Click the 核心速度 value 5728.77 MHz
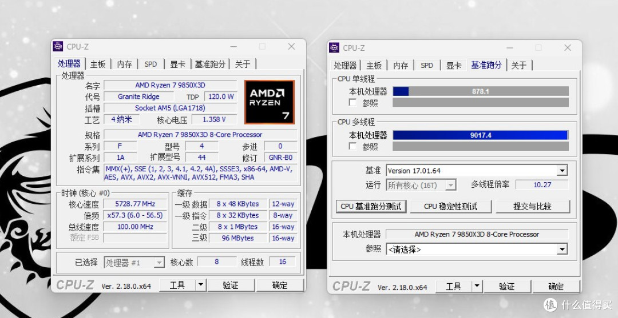The height and width of the screenshot is (318, 618). 135,204
